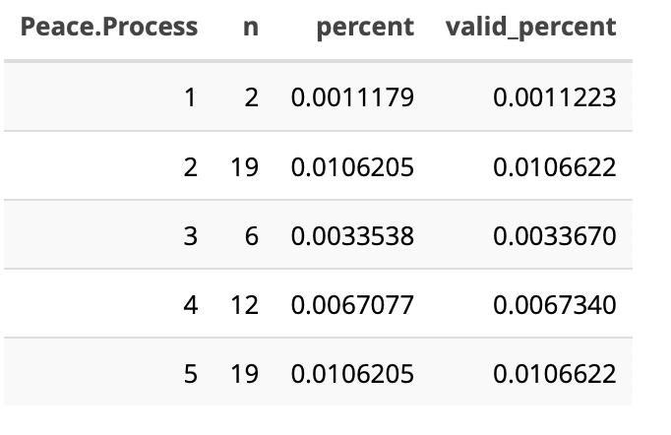Click the n count in Peace.Process row 1

click(251, 97)
